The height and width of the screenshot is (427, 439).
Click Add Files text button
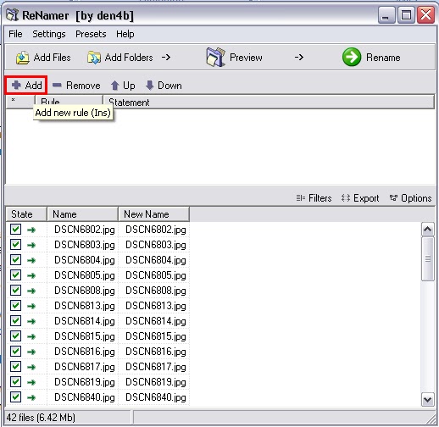click(52, 58)
